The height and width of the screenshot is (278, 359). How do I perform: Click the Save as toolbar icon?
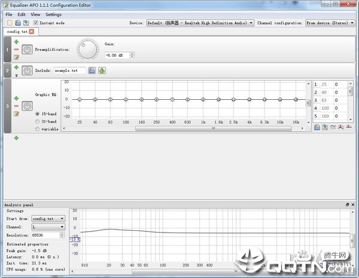coord(26,23)
